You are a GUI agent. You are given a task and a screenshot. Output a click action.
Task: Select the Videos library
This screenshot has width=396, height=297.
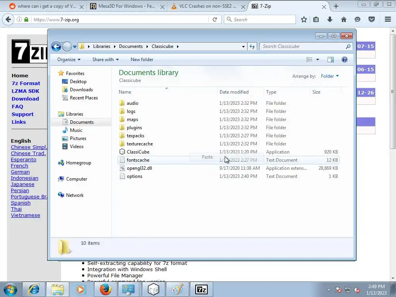[x=77, y=147]
